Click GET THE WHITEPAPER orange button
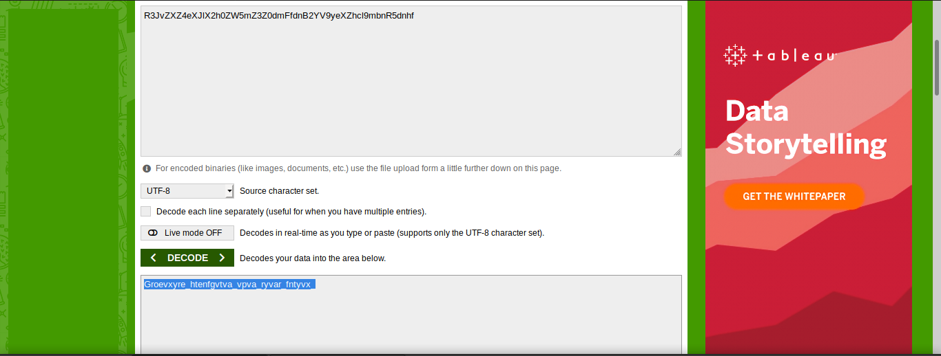 click(x=794, y=197)
